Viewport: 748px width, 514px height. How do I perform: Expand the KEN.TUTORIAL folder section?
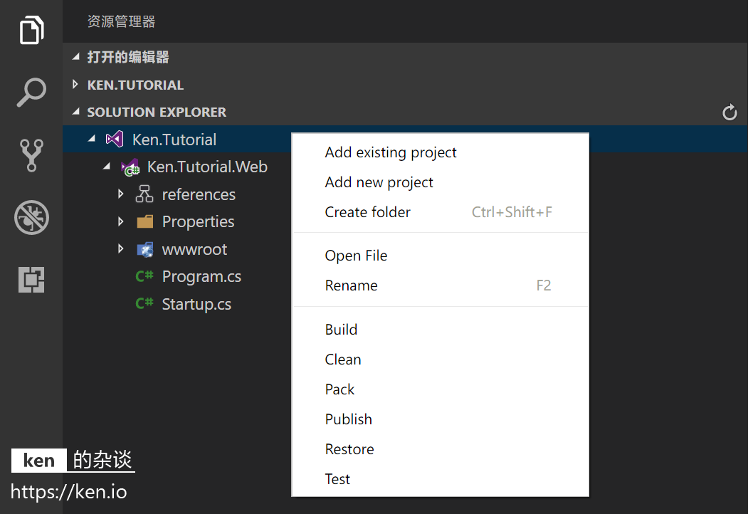click(x=75, y=85)
